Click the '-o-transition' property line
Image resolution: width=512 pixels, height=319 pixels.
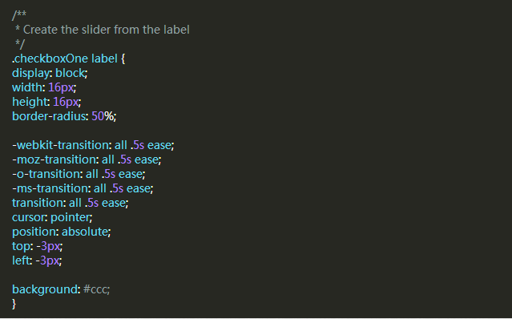[x=79, y=174]
